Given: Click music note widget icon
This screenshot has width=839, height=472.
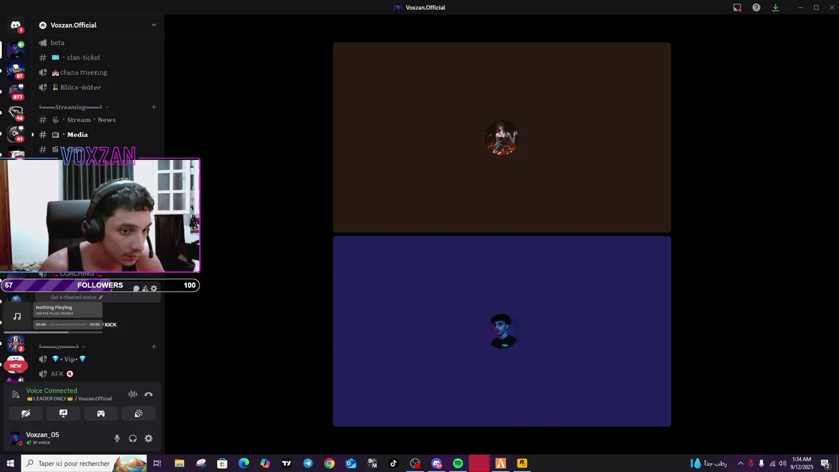Looking at the screenshot, I should point(17,317).
